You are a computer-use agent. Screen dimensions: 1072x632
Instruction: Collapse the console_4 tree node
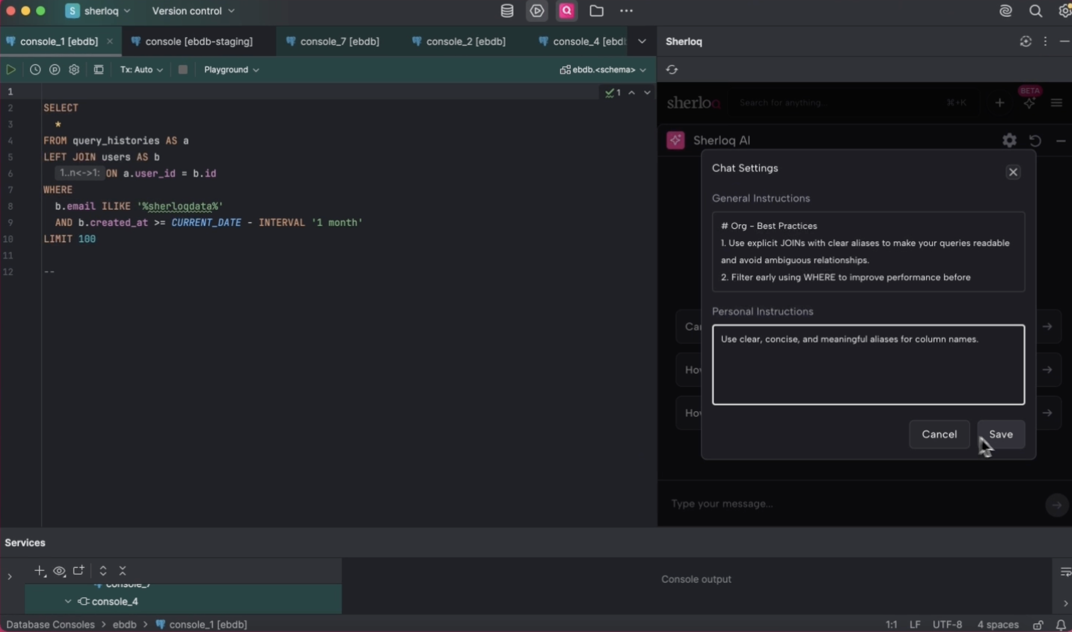[67, 601]
